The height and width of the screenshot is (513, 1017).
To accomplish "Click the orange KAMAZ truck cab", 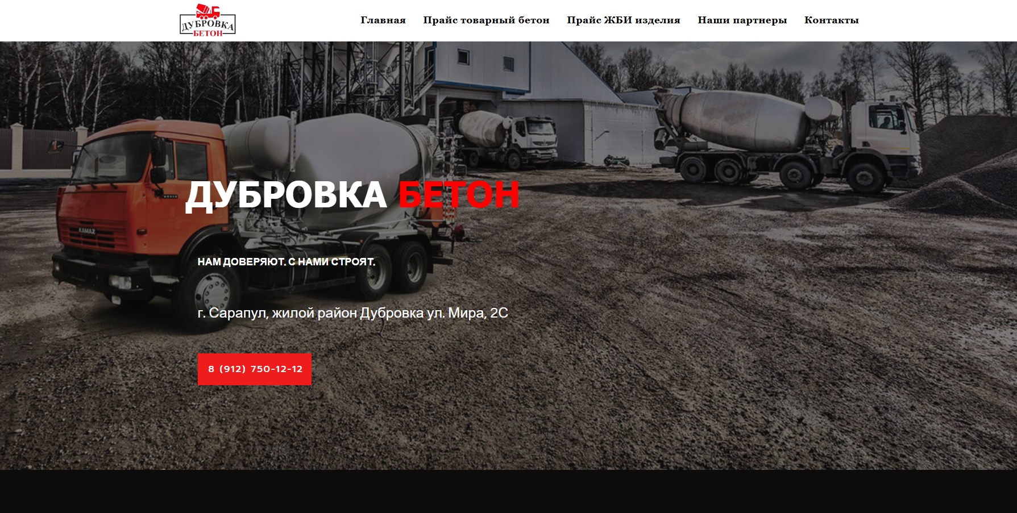I will click(142, 199).
